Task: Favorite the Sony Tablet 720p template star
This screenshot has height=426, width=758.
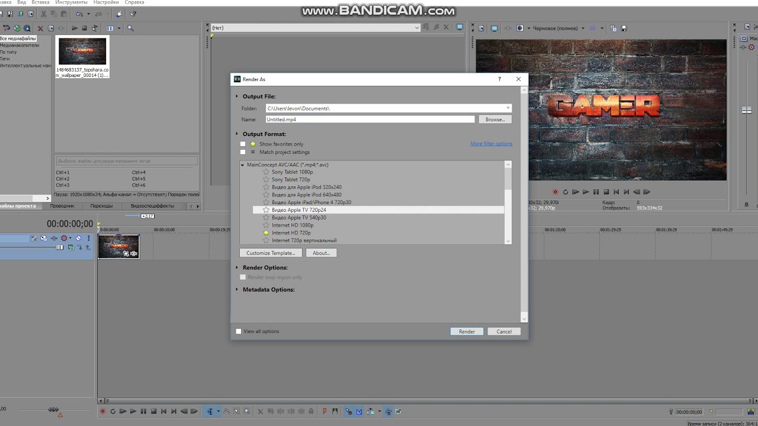Action: point(266,179)
